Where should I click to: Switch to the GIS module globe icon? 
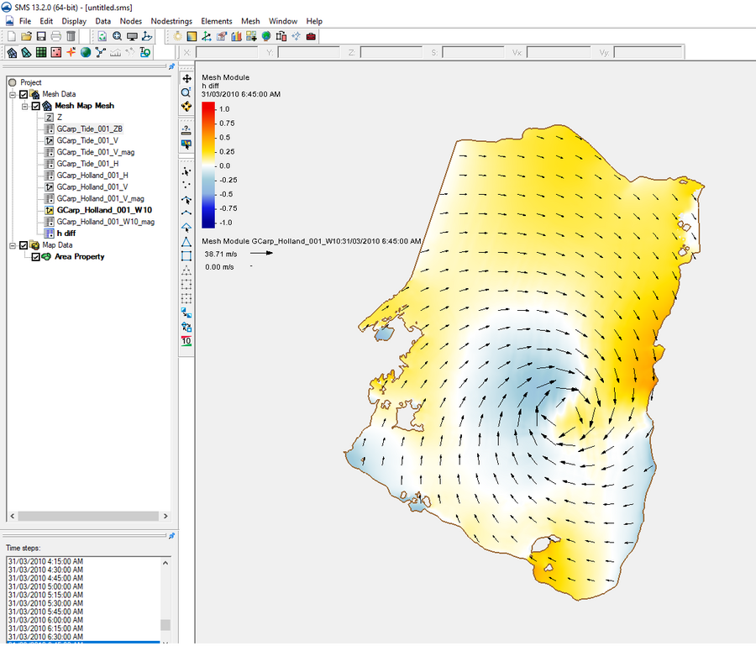[86, 52]
